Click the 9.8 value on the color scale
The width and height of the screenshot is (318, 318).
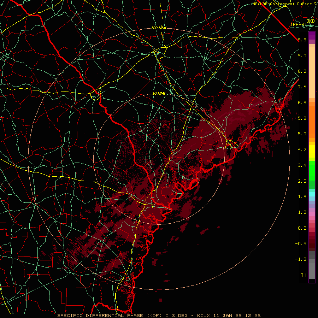click(x=302, y=40)
